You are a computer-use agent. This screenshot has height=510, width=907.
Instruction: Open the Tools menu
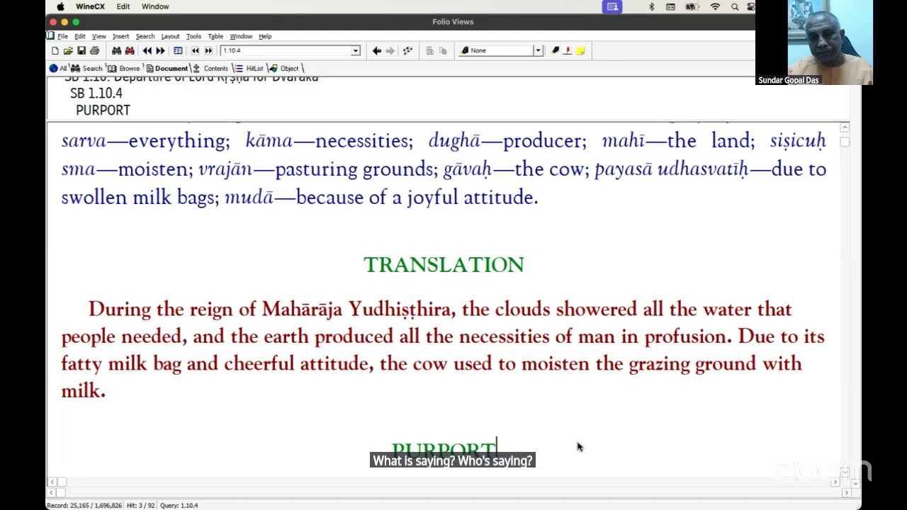193,36
